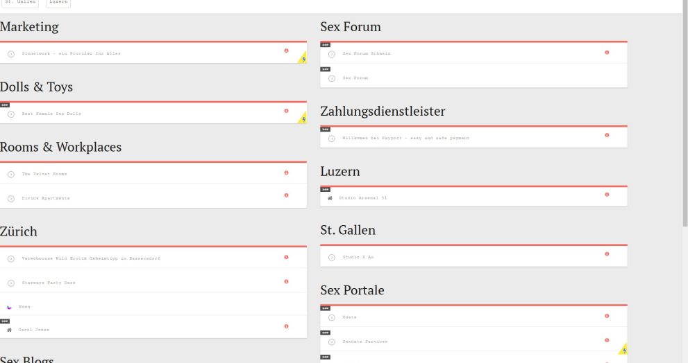Click the info icon for Starways Party Oase
The height and width of the screenshot is (363, 688).
pyautogui.click(x=286, y=281)
